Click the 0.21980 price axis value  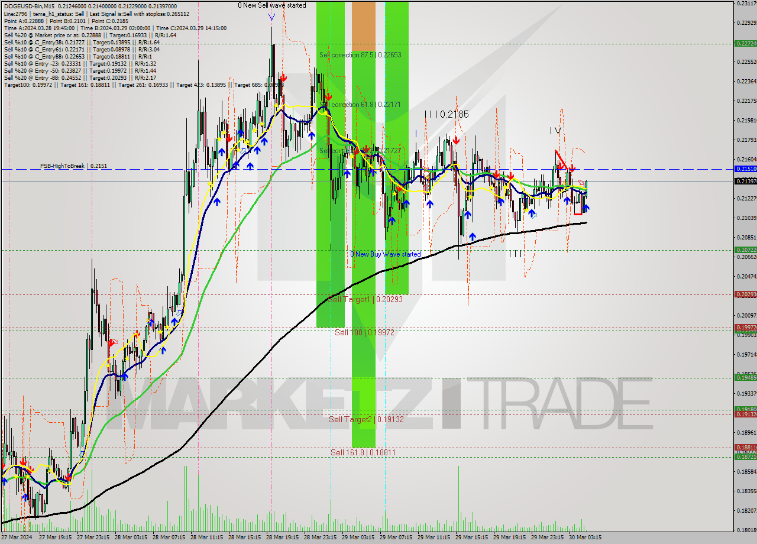(x=746, y=120)
